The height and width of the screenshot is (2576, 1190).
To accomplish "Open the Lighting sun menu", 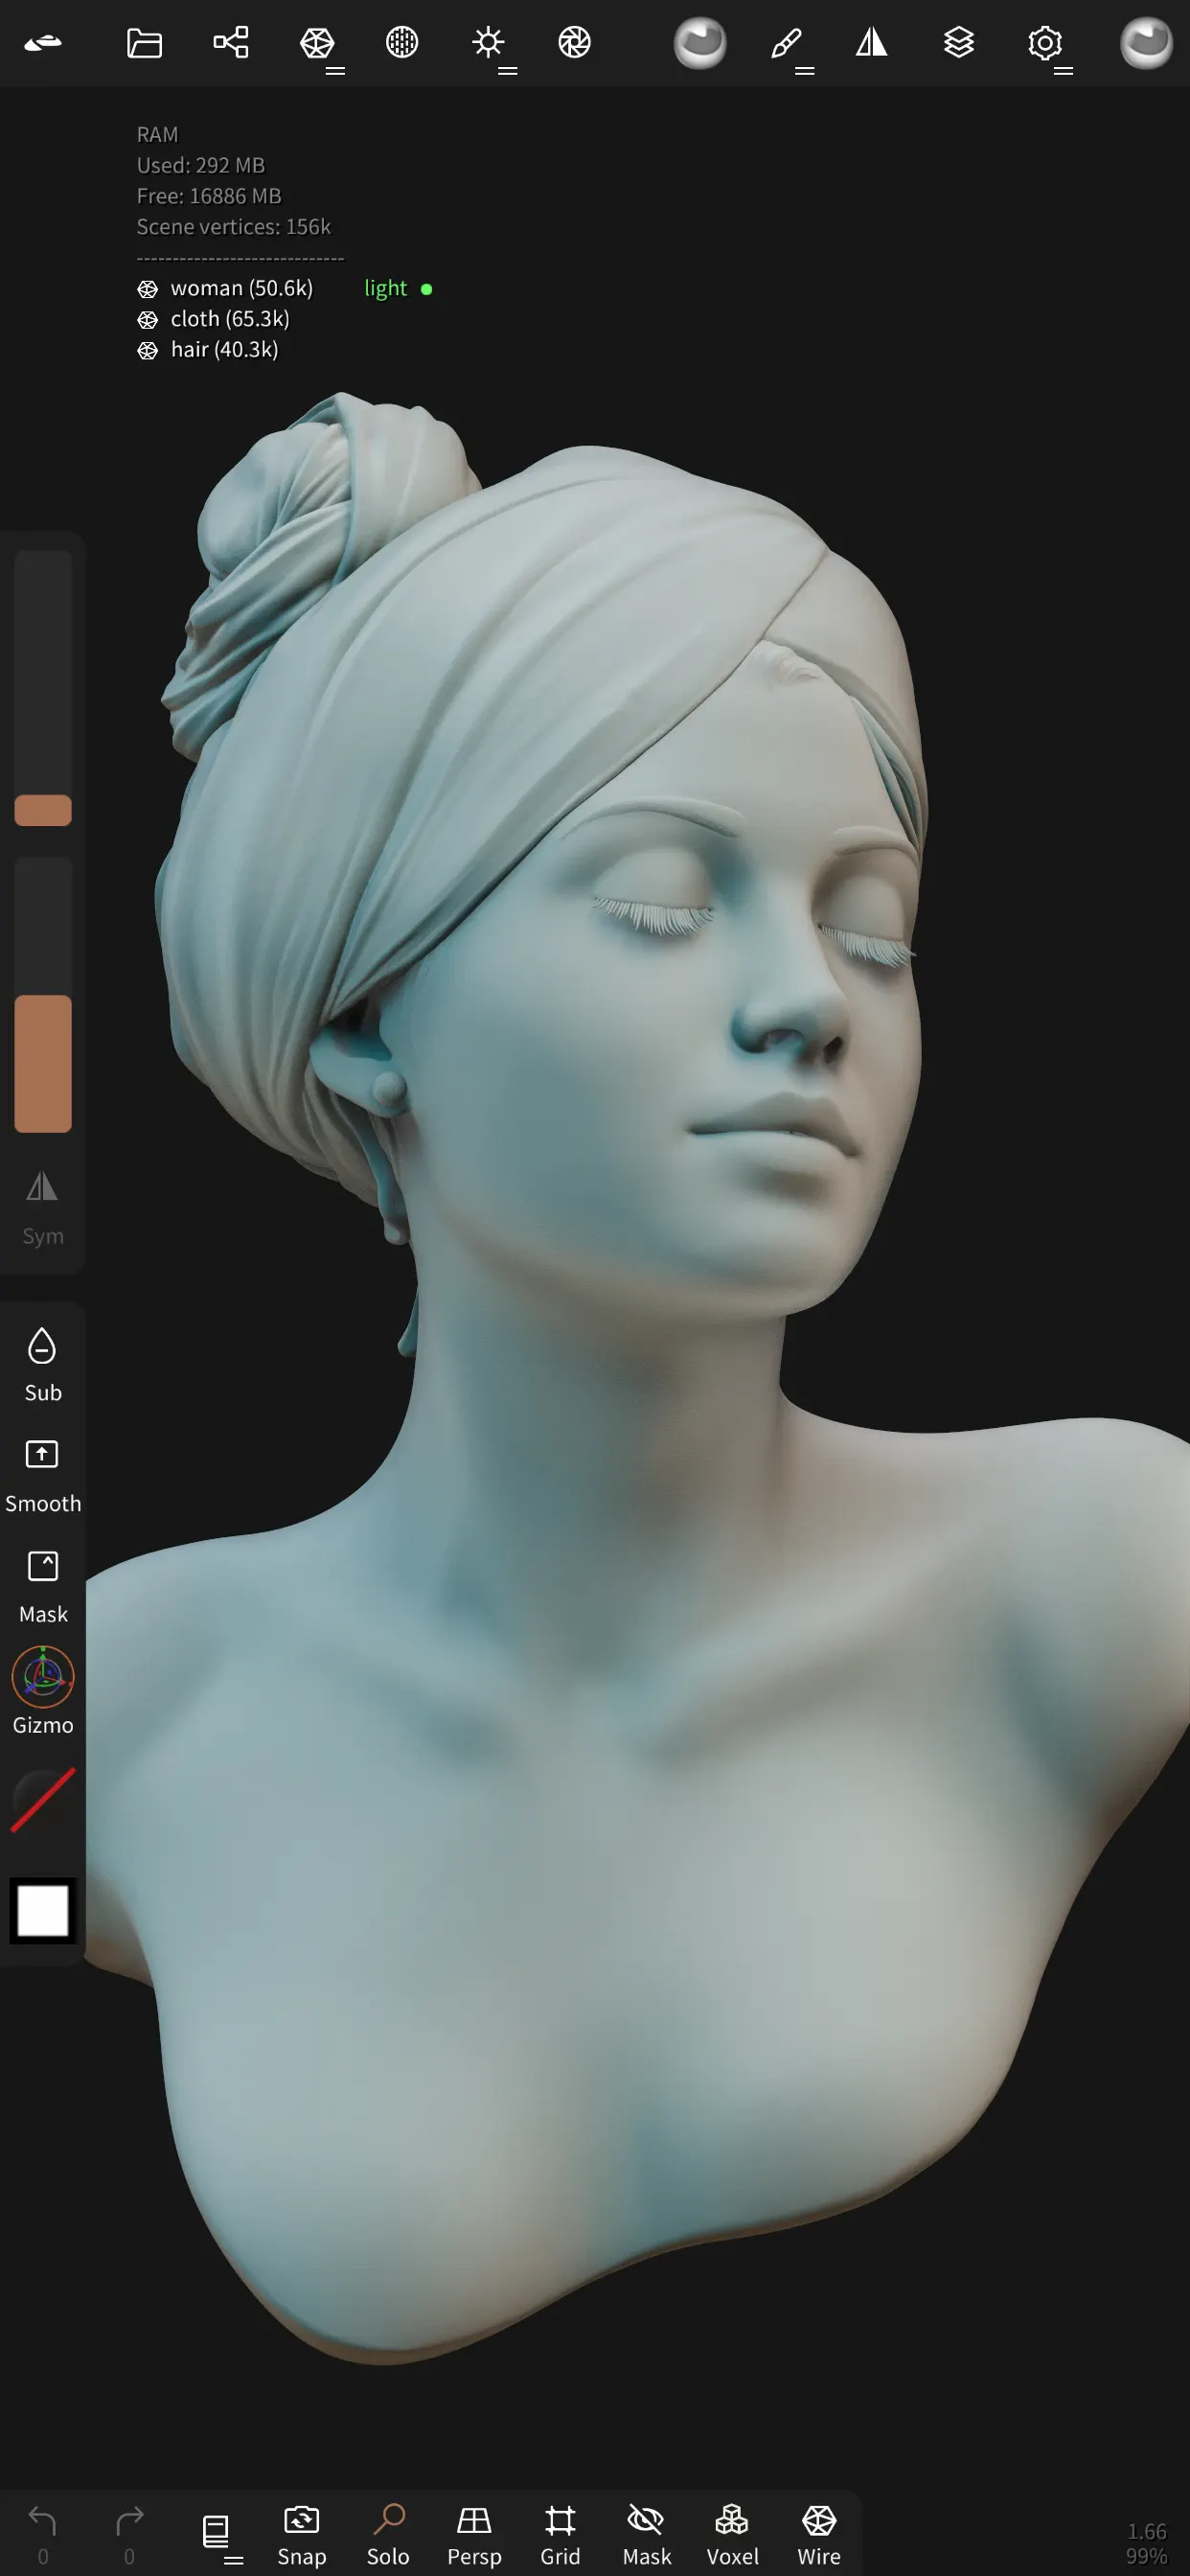I will coord(488,42).
